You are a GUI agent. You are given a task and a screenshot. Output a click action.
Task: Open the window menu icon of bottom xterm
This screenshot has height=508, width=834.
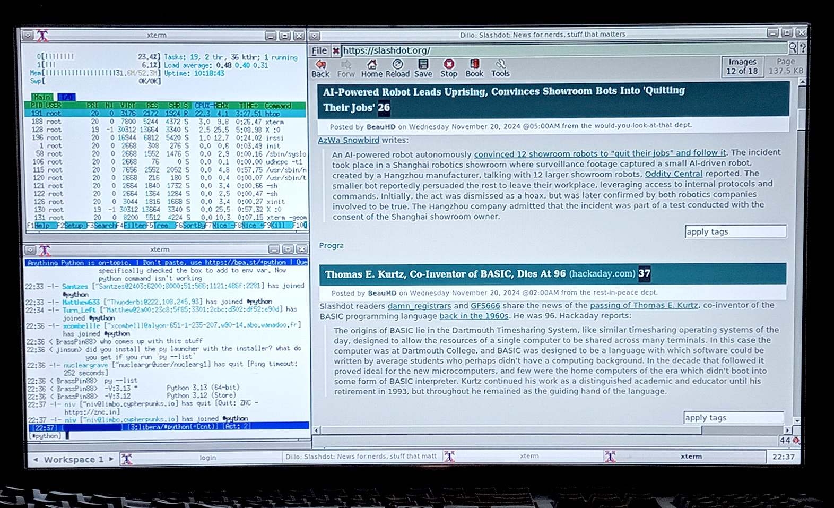[31, 249]
